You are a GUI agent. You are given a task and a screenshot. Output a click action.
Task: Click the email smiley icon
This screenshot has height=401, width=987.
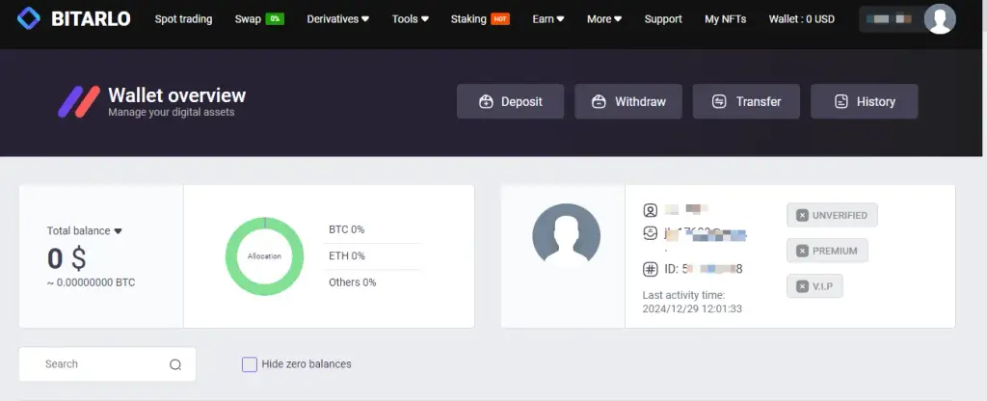click(x=651, y=233)
